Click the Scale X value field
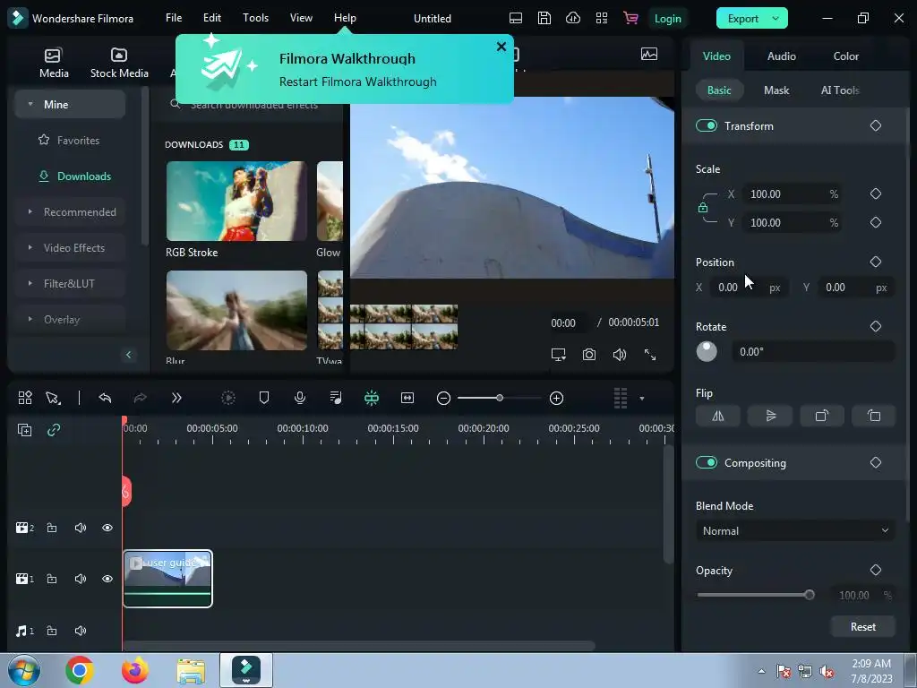 792,194
